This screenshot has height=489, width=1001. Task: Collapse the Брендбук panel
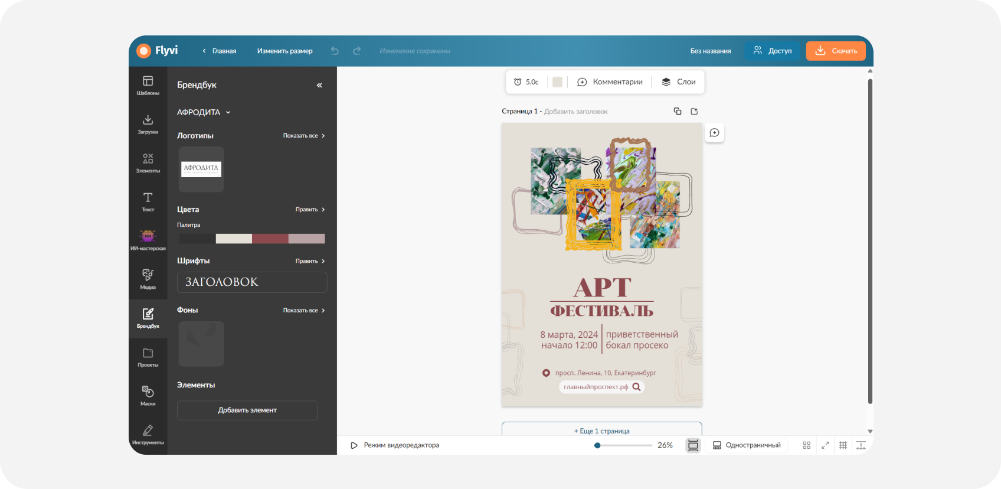319,85
